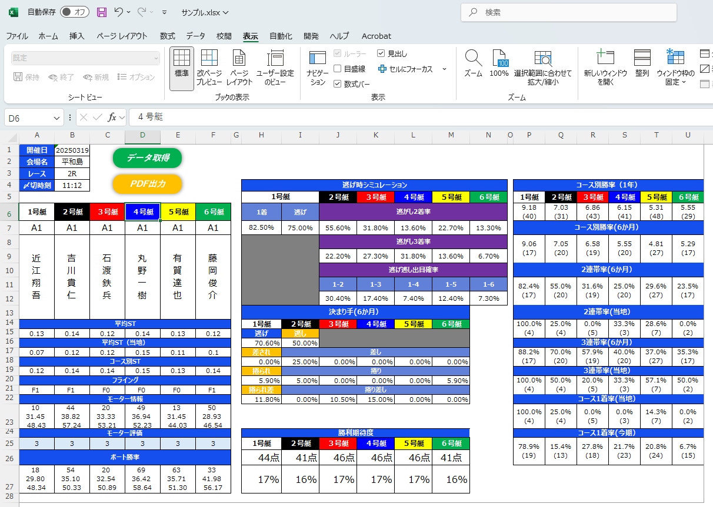Set zoom to 100% icon
Viewport: 713px width, 507px height.
point(499,58)
